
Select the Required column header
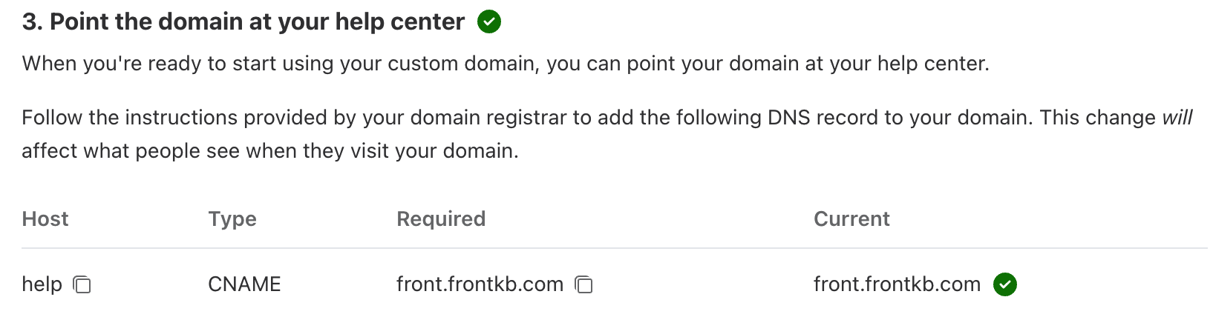coord(441,219)
